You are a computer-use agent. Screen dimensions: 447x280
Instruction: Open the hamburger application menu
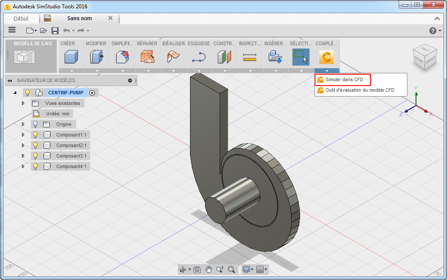point(12,30)
